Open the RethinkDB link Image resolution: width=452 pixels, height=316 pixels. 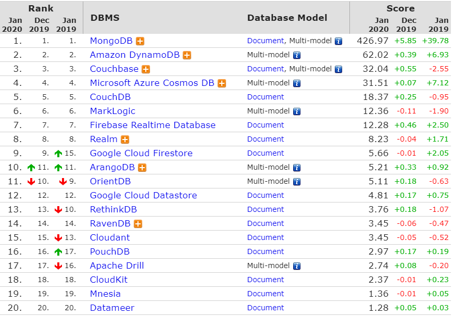(114, 209)
